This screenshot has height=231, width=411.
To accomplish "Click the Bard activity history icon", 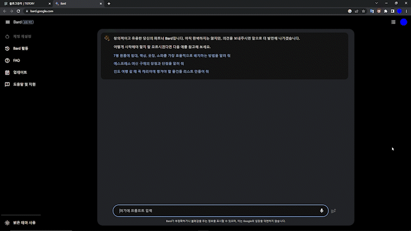I will point(7,48).
